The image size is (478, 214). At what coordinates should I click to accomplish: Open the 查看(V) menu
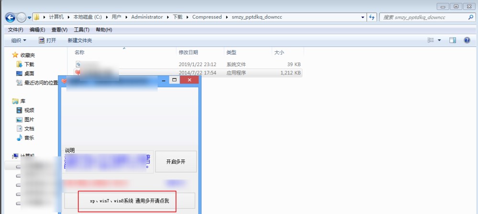click(x=59, y=30)
